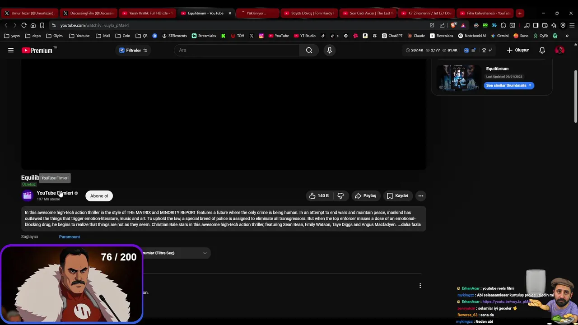Image resolution: width=578 pixels, height=325 pixels.
Task: Like the video showing 140 B
Action: pos(319,196)
